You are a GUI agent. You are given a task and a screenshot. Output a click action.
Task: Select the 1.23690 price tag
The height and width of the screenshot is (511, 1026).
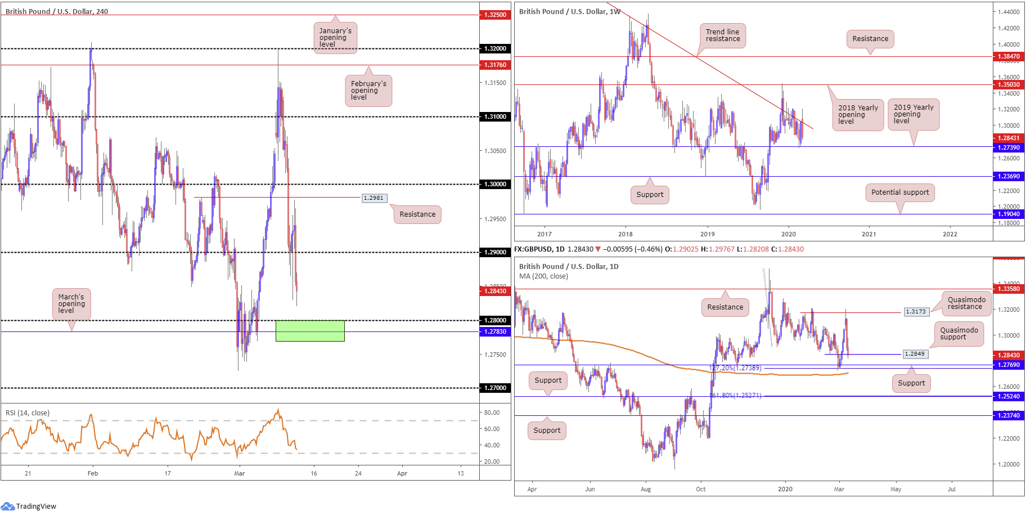click(x=1009, y=176)
